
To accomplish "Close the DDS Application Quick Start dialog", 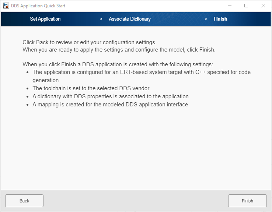I will [263, 6].
